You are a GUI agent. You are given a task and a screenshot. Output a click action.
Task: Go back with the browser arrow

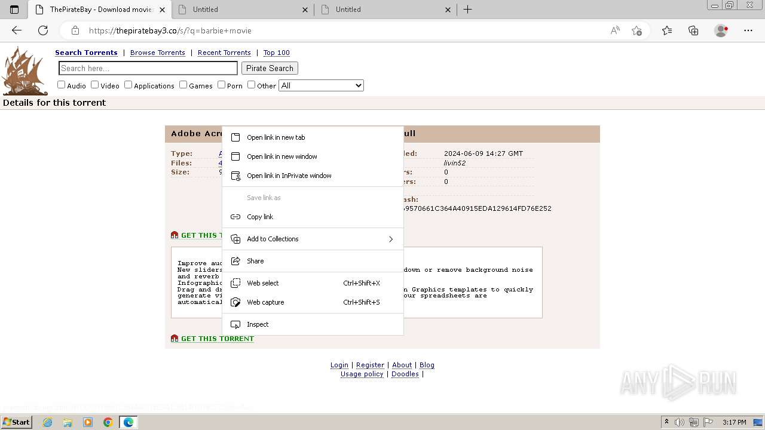pos(17,30)
